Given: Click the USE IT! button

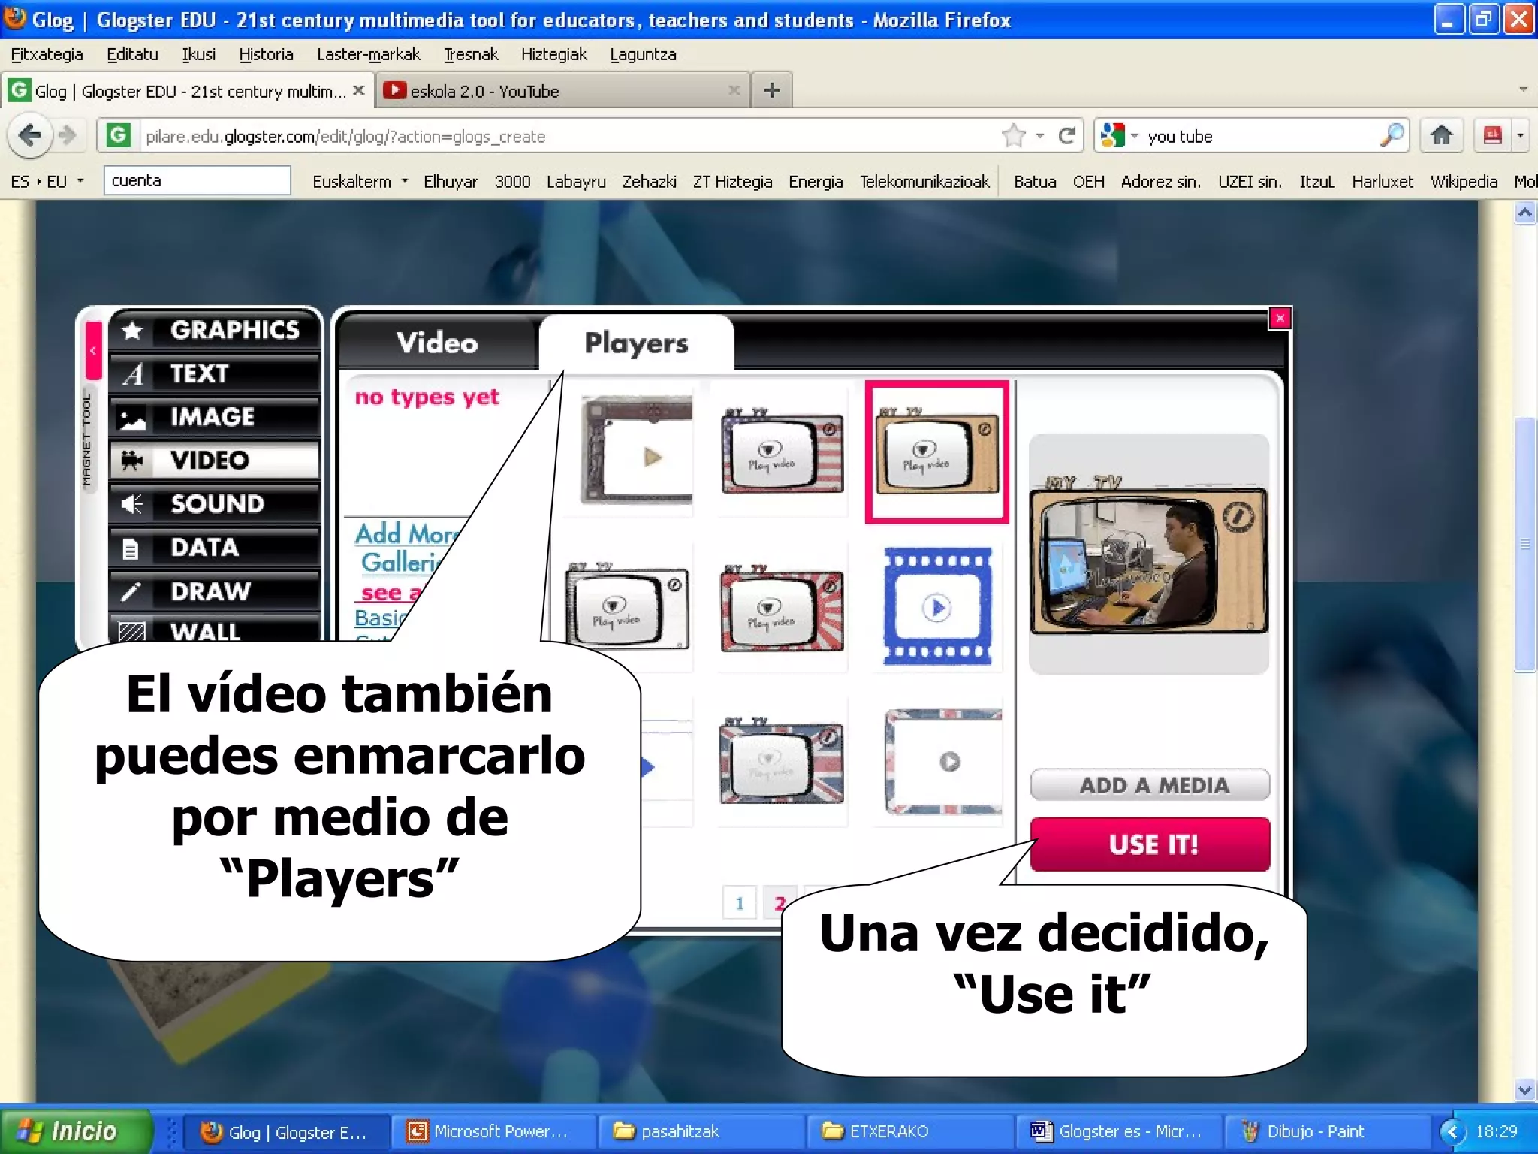Looking at the screenshot, I should coord(1150,844).
